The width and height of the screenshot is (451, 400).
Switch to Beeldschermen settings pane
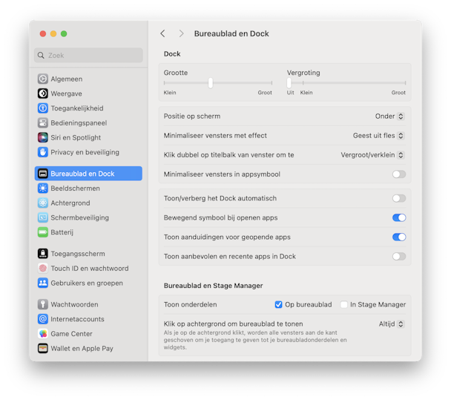88,188
